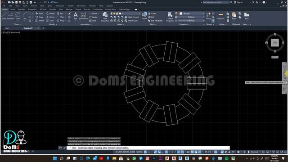Click the Group tool

tap(208, 16)
